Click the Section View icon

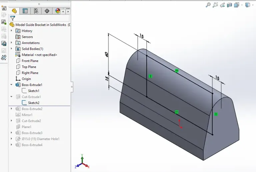[229, 5]
